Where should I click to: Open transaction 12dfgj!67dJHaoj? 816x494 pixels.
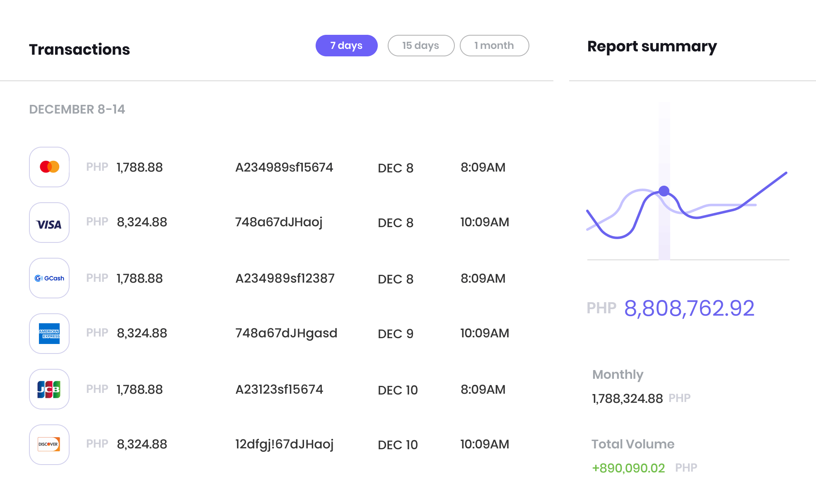point(284,445)
